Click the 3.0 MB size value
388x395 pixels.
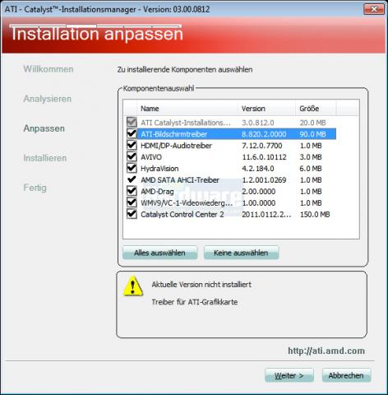311,157
